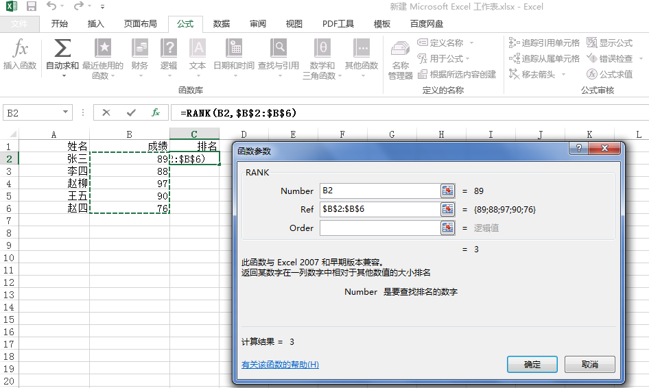The height and width of the screenshot is (388, 649).
Task: Click Evaluate Formula (公式求值)
Action: (x=609, y=75)
